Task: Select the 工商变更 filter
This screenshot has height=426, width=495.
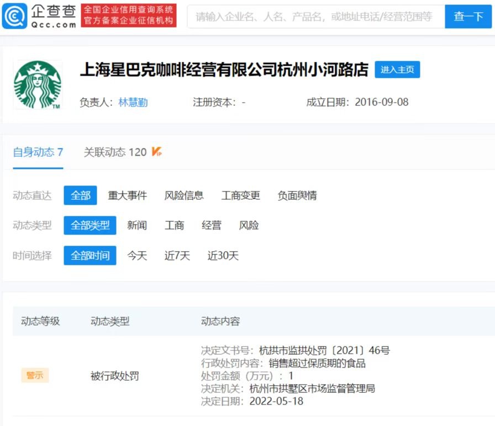Action: click(x=240, y=195)
